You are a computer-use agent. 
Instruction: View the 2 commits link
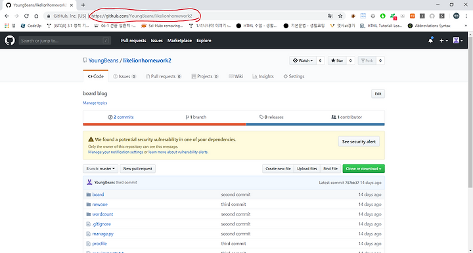tap(121, 117)
